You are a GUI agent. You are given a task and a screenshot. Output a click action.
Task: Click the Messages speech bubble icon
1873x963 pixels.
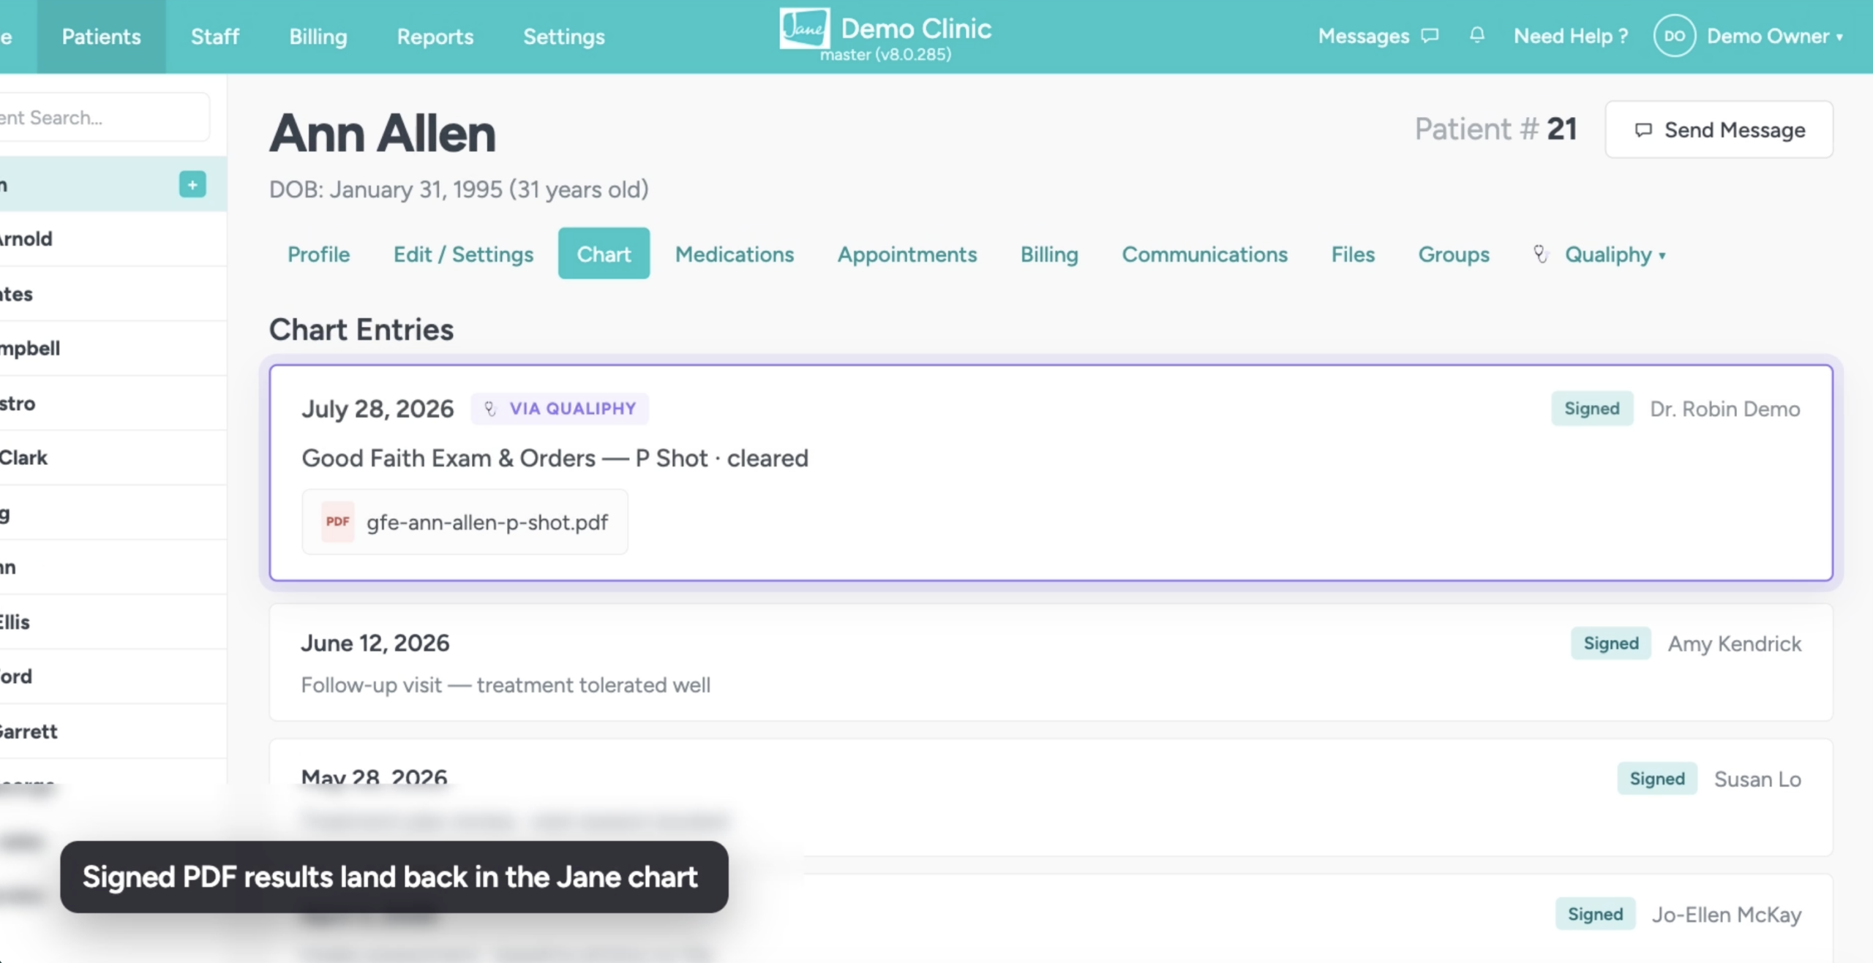tap(1430, 36)
